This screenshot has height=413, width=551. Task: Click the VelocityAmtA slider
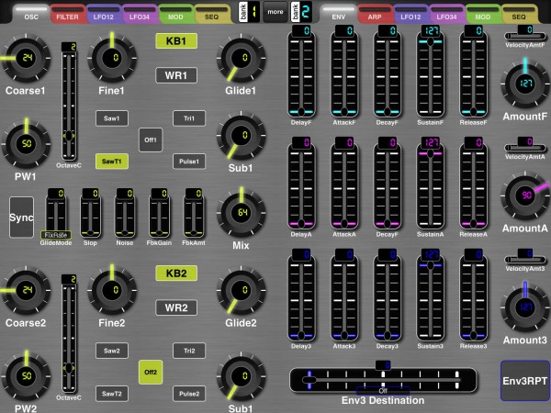tap(525, 148)
